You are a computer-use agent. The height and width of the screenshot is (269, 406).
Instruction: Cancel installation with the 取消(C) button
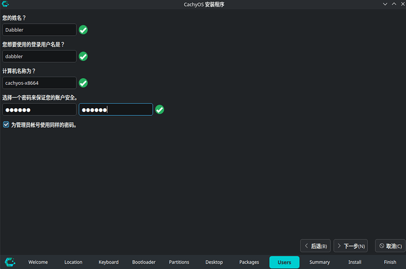coord(390,245)
